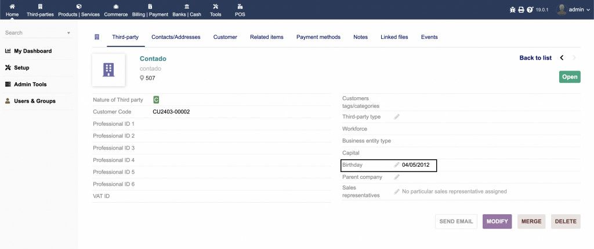
Task: Edit Birthday using the pencil icon
Action: [397, 165]
